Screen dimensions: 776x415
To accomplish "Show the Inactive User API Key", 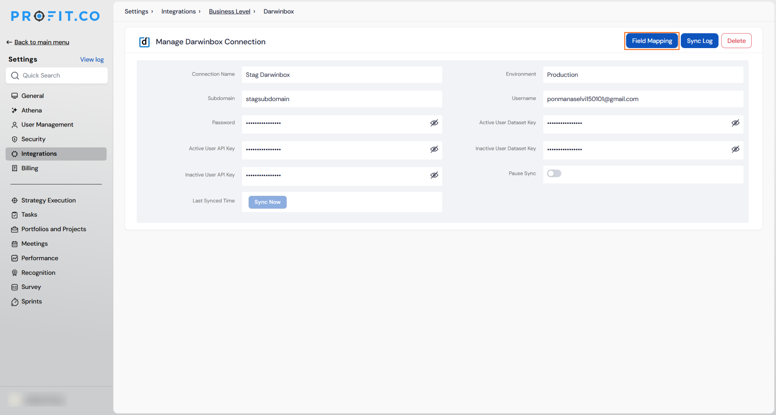I will (x=434, y=175).
